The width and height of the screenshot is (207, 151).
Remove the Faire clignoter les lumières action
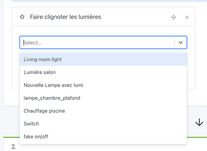[187, 17]
